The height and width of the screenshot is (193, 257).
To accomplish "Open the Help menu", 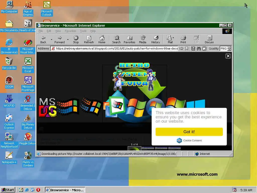I will 93,31.
